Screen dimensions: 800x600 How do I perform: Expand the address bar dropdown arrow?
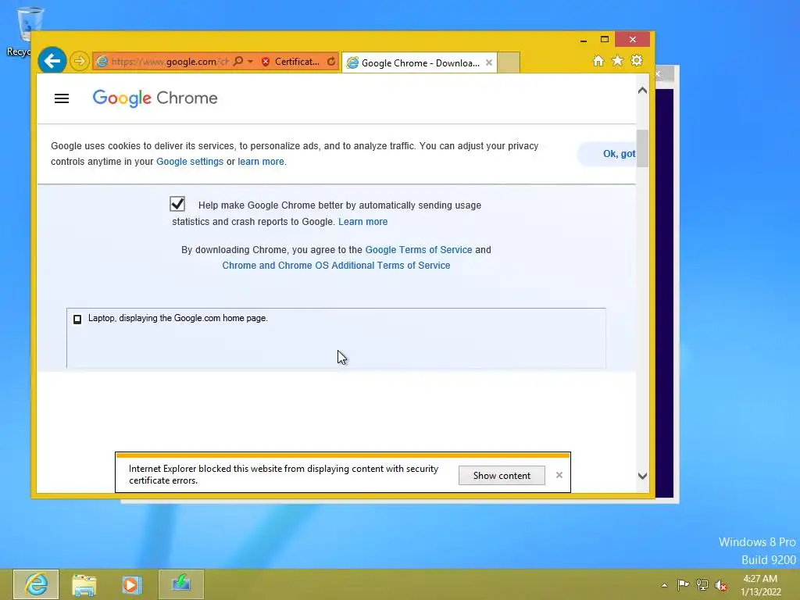pos(251,61)
